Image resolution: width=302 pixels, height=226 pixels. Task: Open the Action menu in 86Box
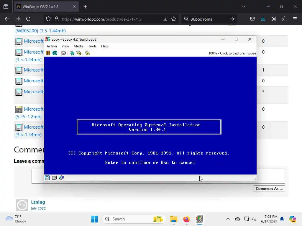52,46
